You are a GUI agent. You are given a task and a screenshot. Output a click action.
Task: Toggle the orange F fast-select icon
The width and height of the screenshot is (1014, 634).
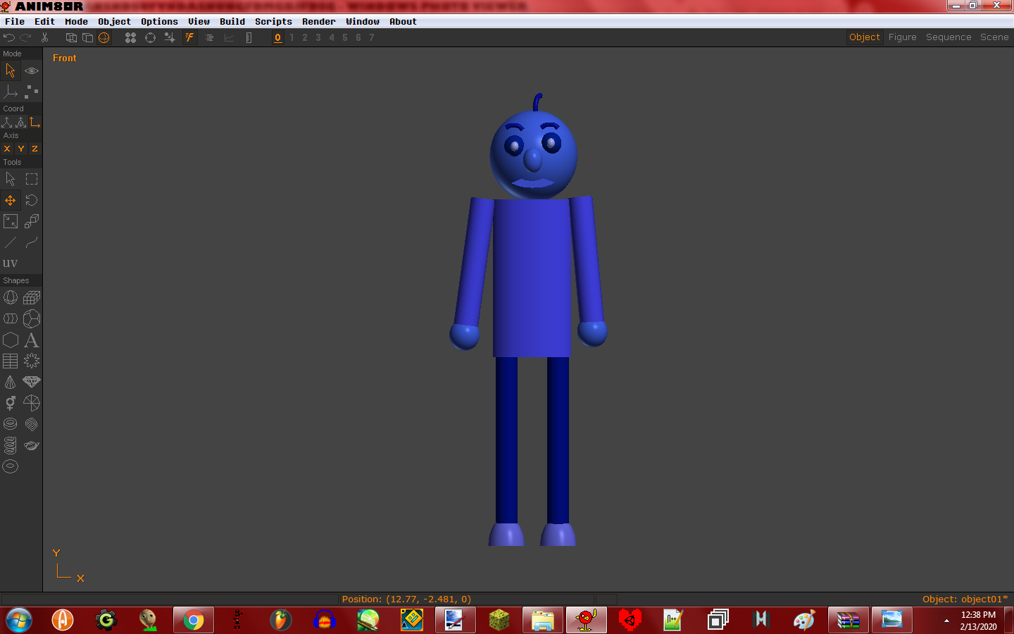click(x=189, y=37)
